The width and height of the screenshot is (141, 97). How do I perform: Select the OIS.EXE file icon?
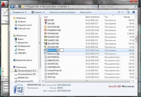[46, 20]
